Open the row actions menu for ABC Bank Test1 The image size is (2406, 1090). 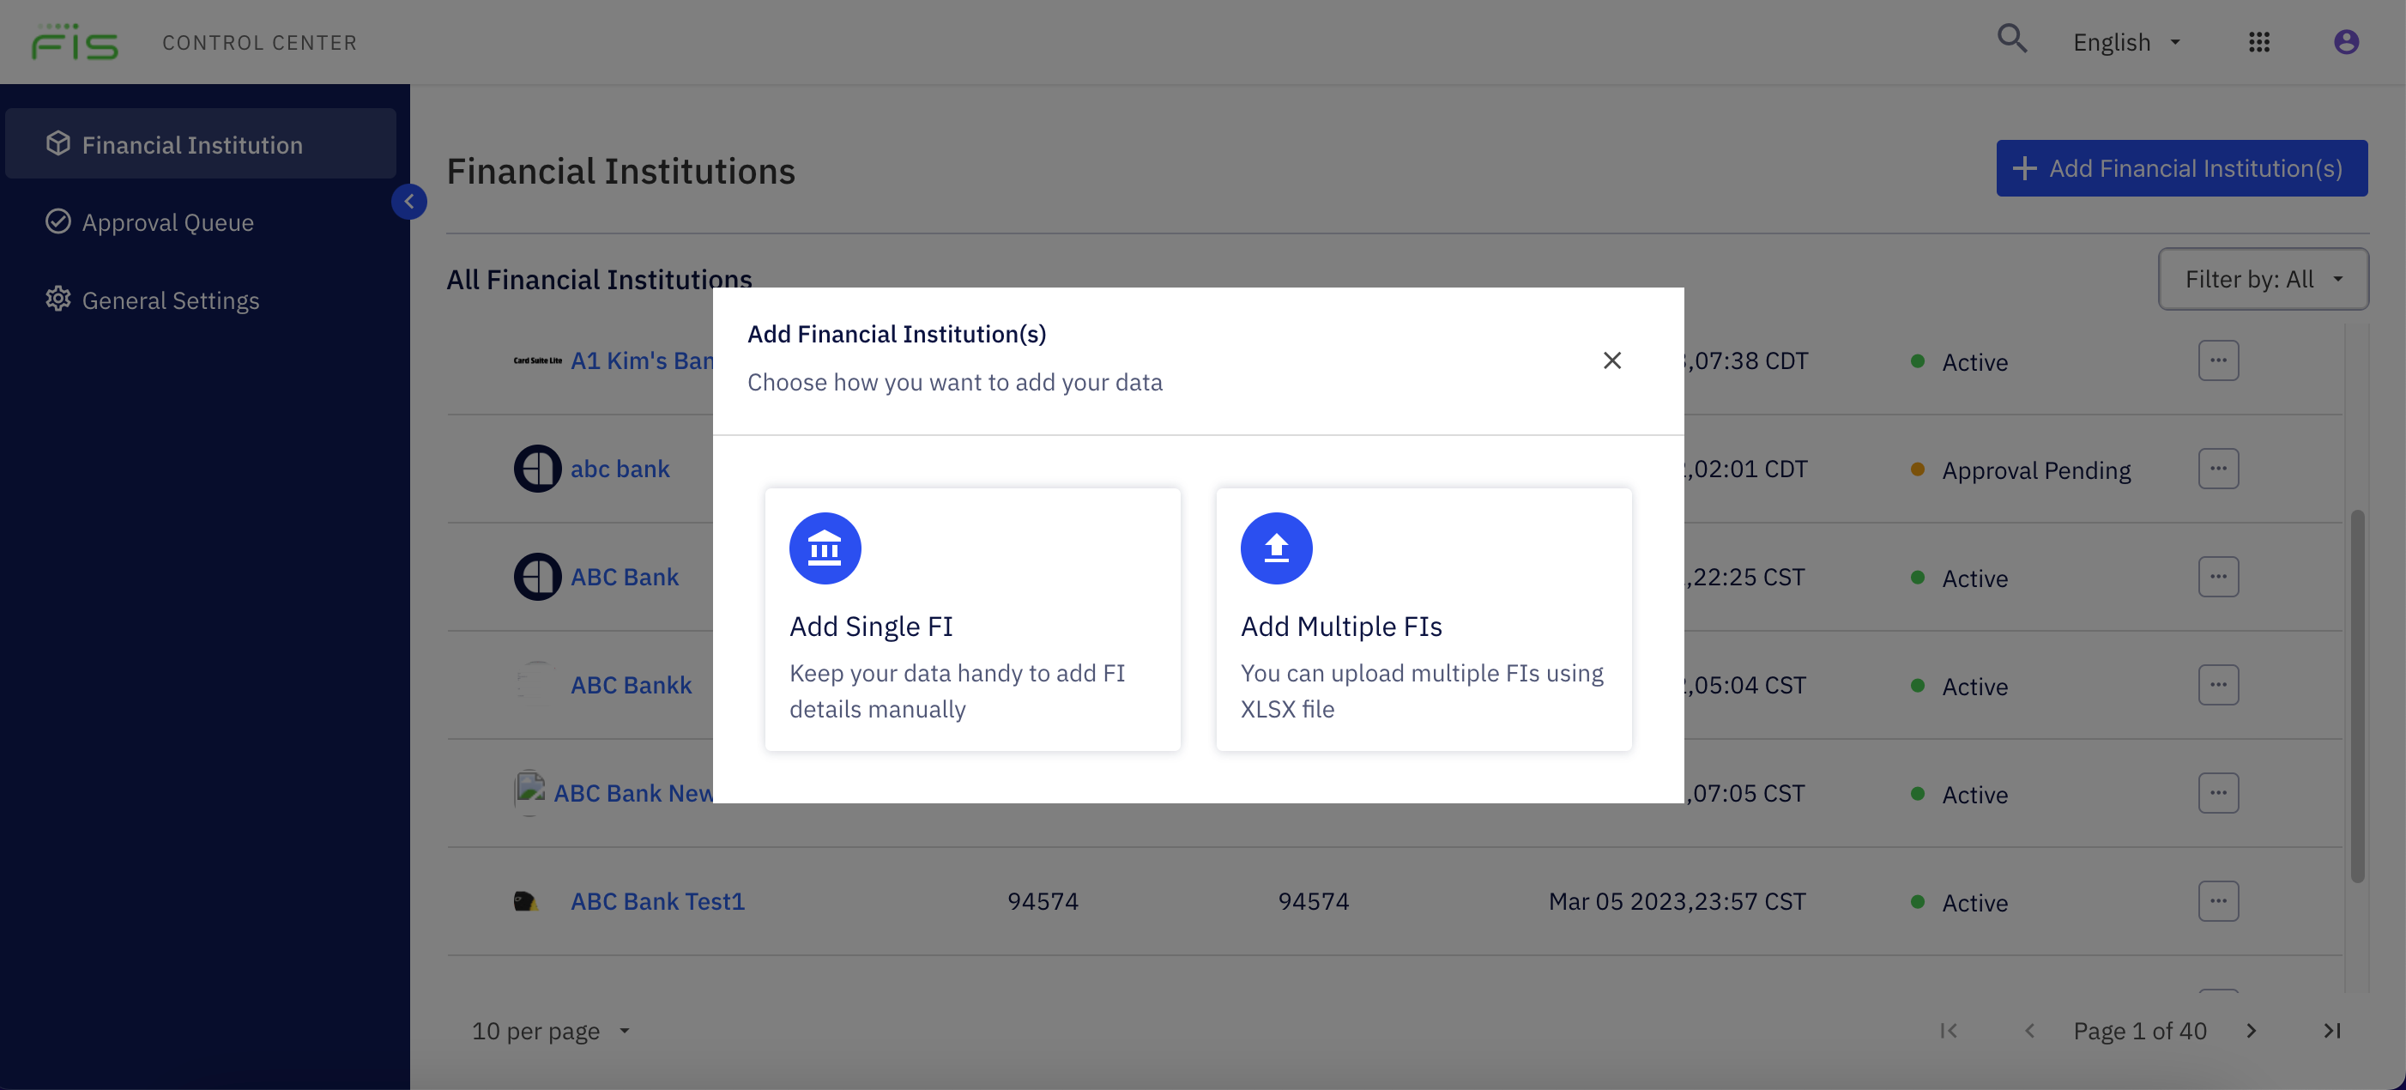[x=2220, y=900]
